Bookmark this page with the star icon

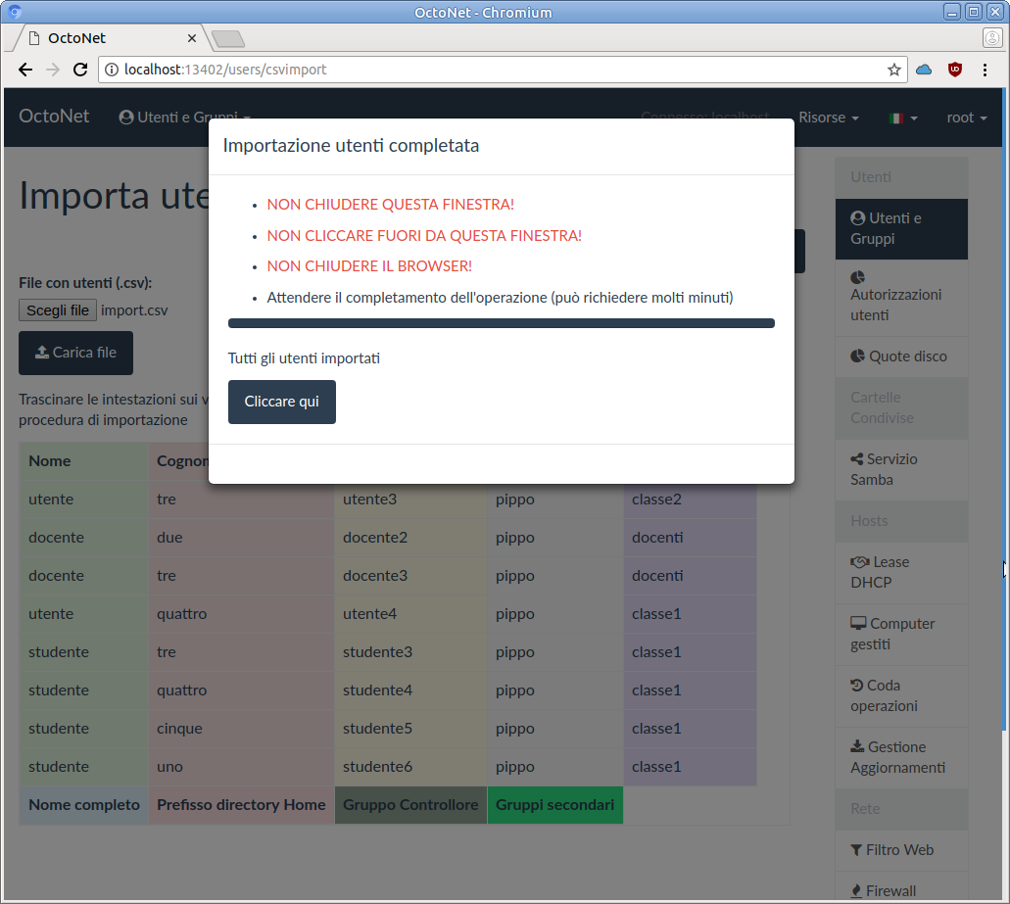pyautogui.click(x=894, y=70)
